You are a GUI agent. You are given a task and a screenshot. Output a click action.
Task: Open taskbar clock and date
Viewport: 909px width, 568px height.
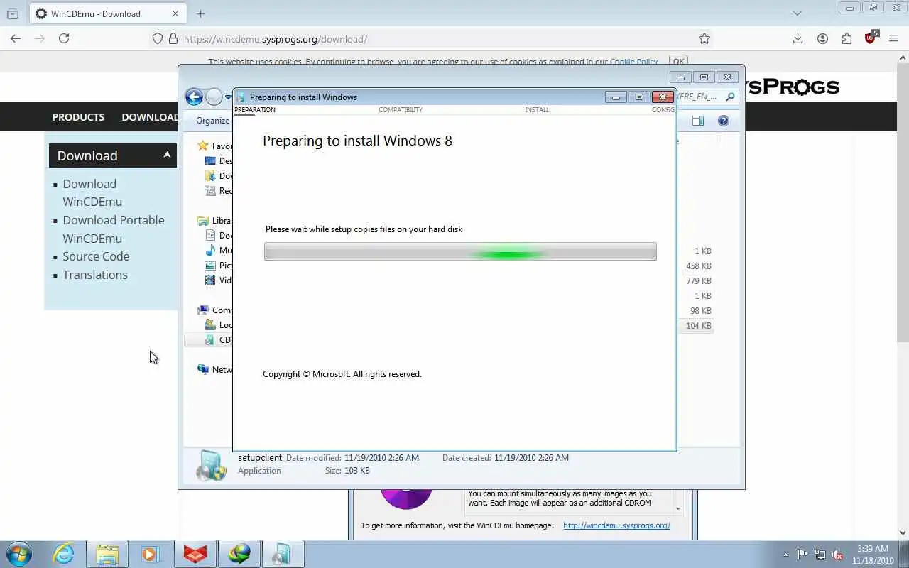[873, 555]
